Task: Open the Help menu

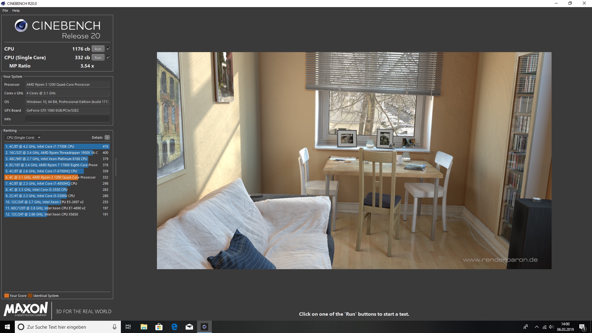Action: [x=16, y=10]
